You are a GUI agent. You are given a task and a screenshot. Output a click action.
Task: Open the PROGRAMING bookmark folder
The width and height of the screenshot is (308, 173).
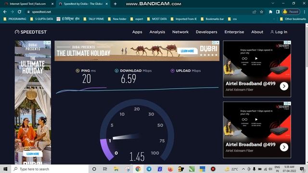tap(15, 19)
